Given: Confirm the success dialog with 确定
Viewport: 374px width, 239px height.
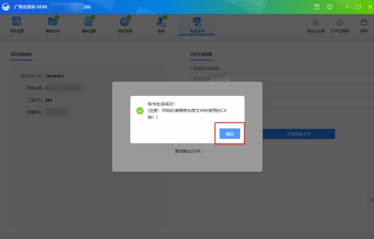Looking at the screenshot, I should (230, 134).
